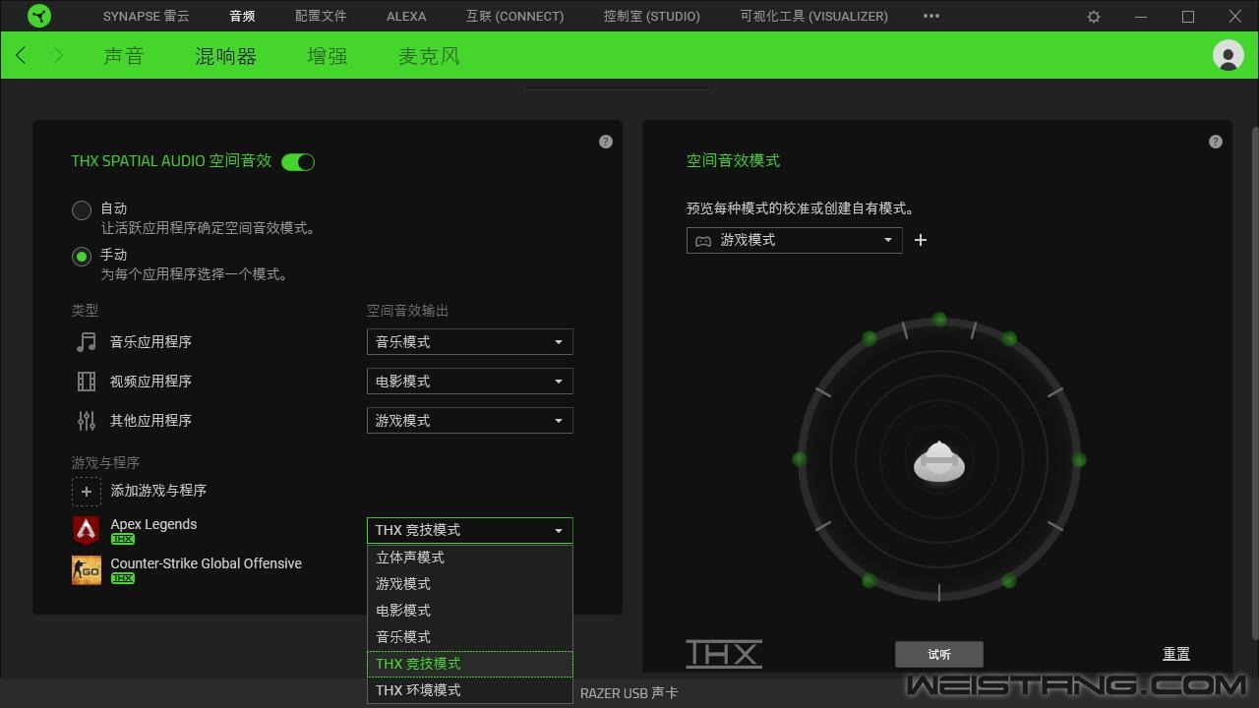
Task: Click the 重置 link
Action: click(x=1175, y=654)
